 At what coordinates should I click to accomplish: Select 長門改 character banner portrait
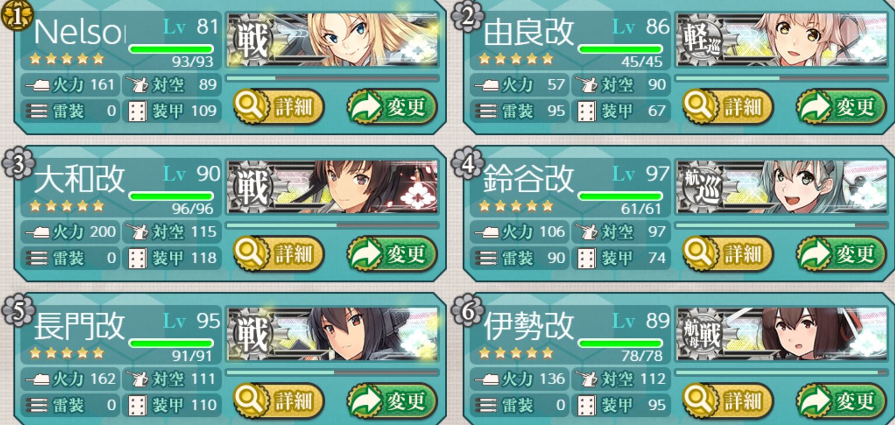tap(332, 334)
